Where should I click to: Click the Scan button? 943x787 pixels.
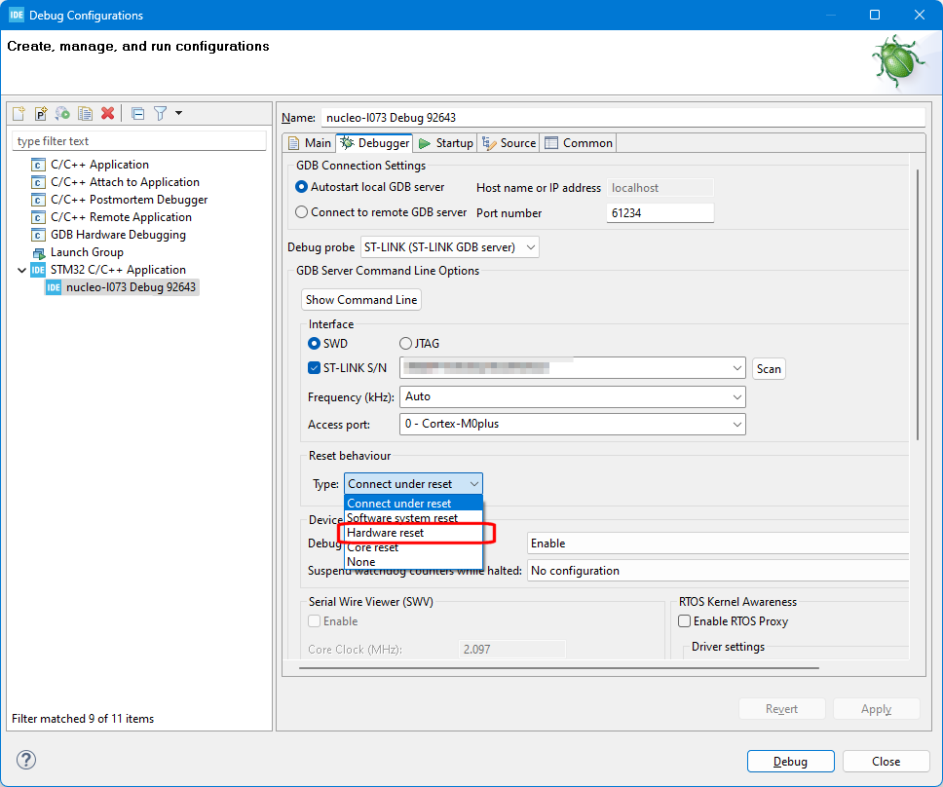pyautogui.click(x=769, y=368)
